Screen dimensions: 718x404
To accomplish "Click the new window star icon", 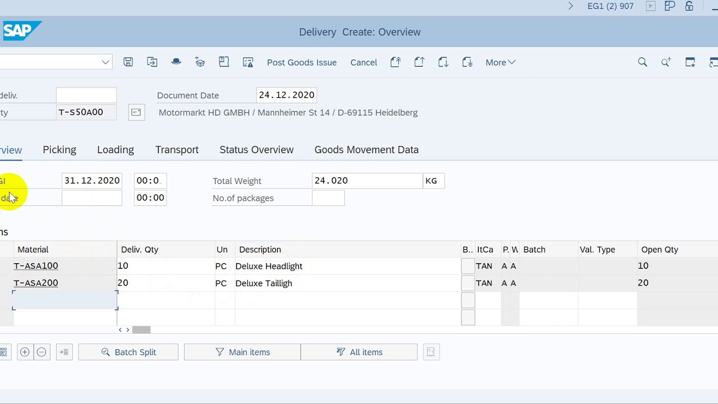I will [691, 62].
